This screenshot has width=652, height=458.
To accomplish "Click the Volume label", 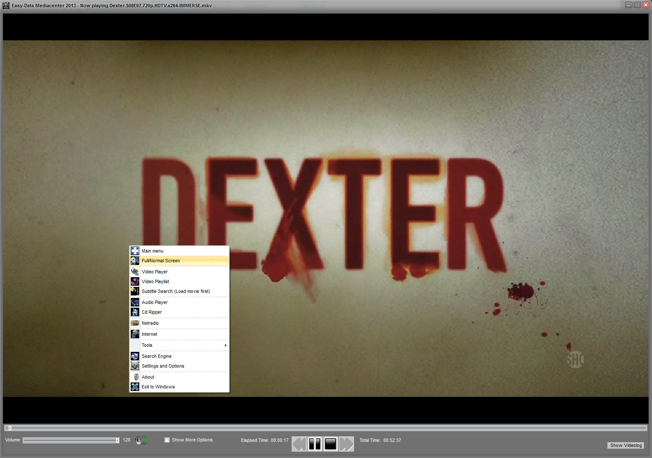I will point(12,440).
